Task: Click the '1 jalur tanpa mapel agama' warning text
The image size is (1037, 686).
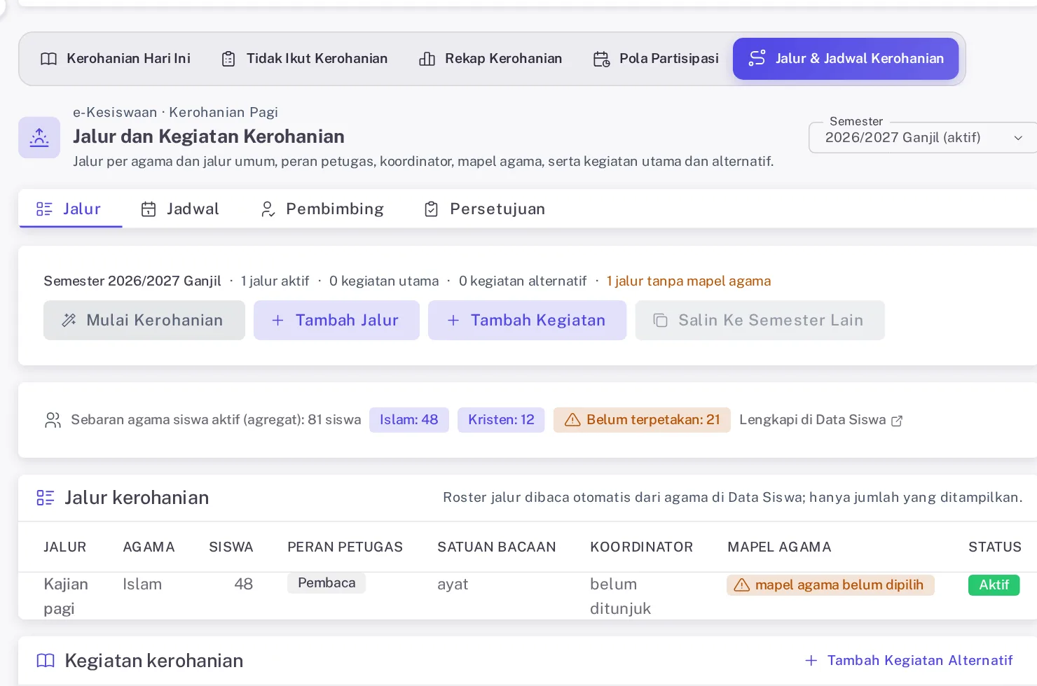Action: click(x=689, y=281)
